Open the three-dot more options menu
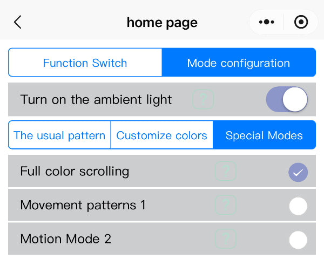 (x=267, y=22)
